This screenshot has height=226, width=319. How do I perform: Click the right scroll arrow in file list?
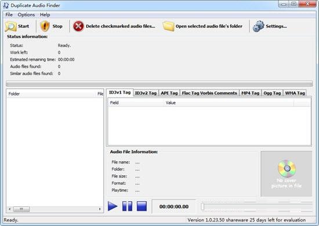tap(100, 209)
